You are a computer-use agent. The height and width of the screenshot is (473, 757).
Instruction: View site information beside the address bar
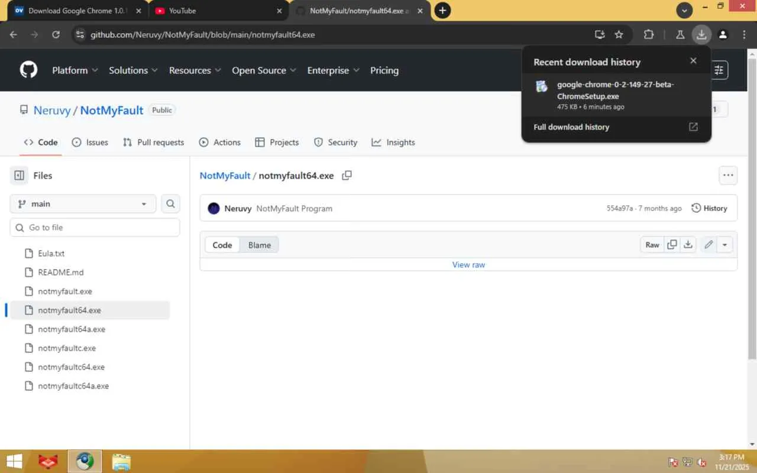pos(80,35)
